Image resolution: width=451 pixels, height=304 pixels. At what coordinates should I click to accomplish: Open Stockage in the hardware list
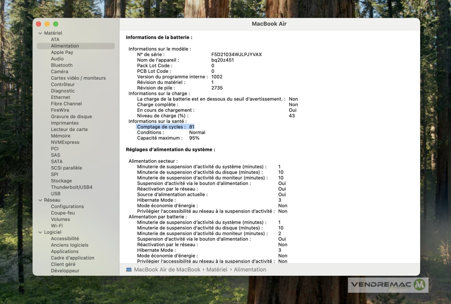(61, 181)
